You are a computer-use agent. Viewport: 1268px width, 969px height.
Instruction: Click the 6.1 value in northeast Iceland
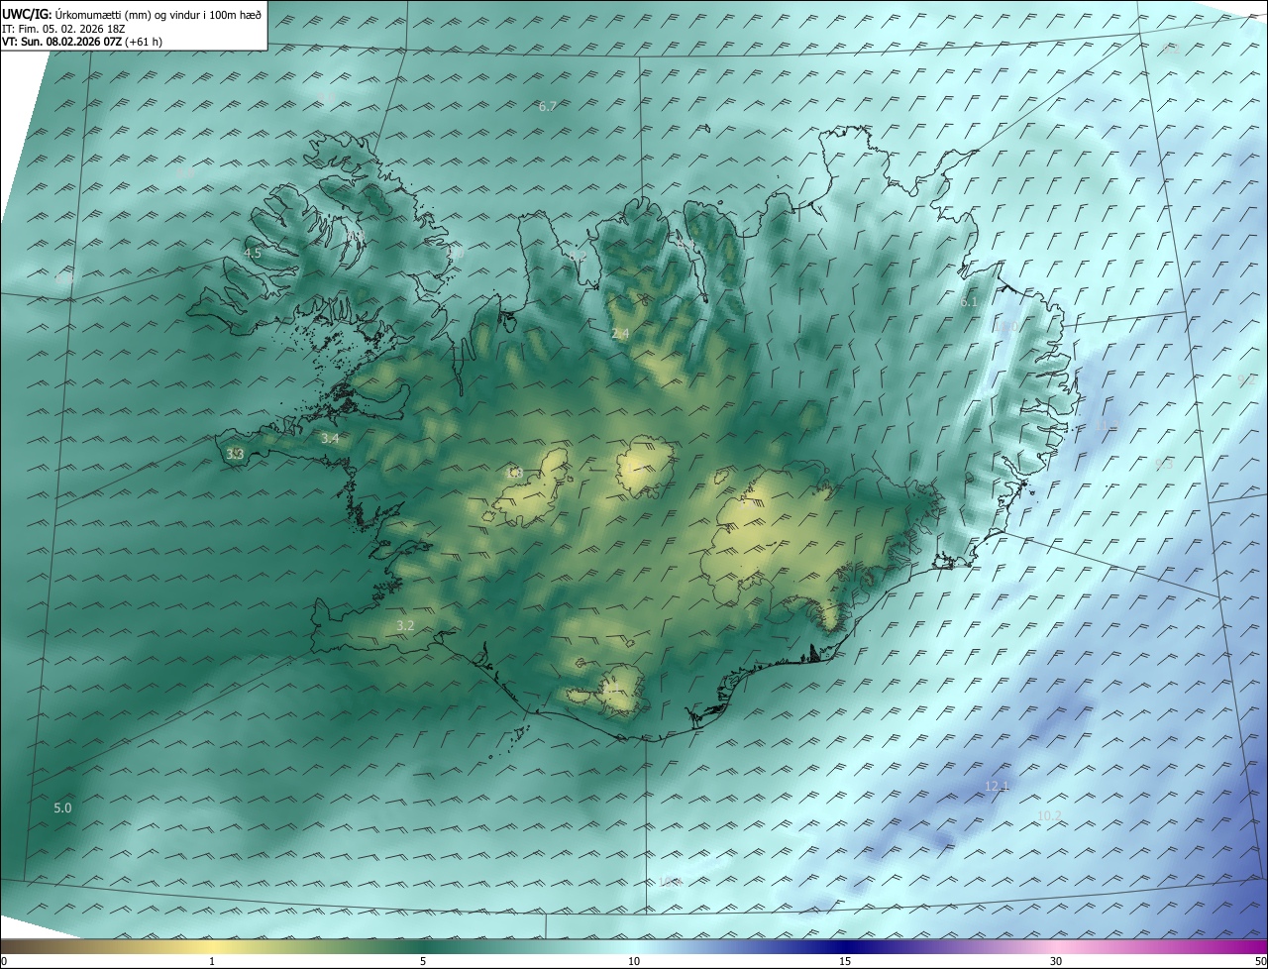click(969, 302)
